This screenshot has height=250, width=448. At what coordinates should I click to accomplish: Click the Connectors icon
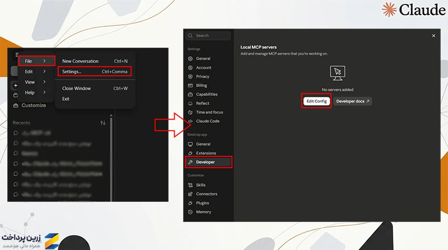pyautogui.click(x=190, y=194)
